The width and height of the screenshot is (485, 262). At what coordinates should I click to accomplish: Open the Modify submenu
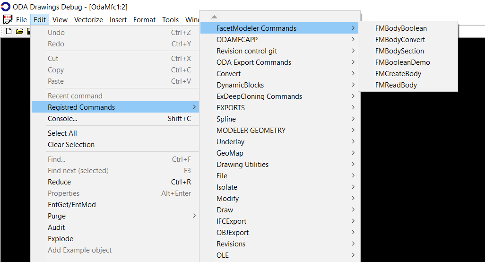tap(279, 198)
